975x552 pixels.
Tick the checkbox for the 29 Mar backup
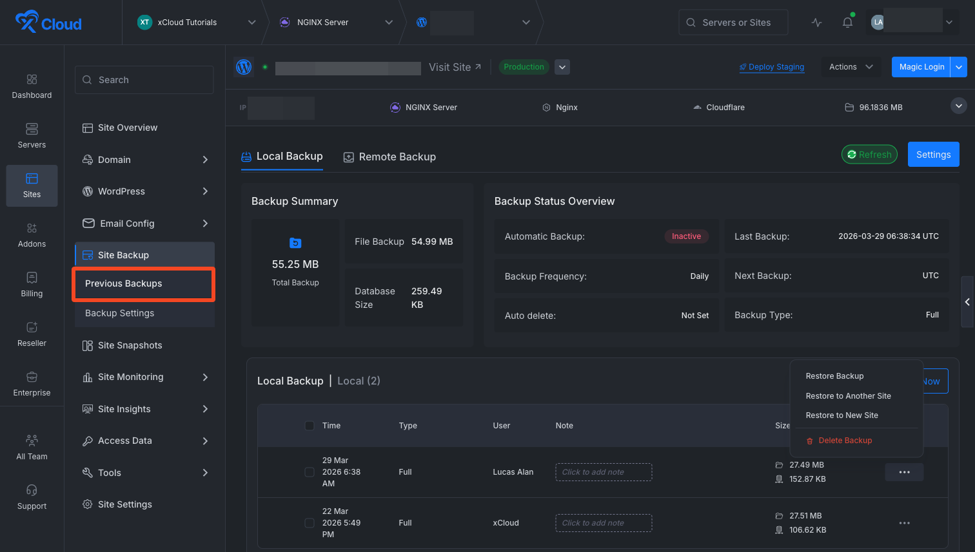tap(310, 471)
